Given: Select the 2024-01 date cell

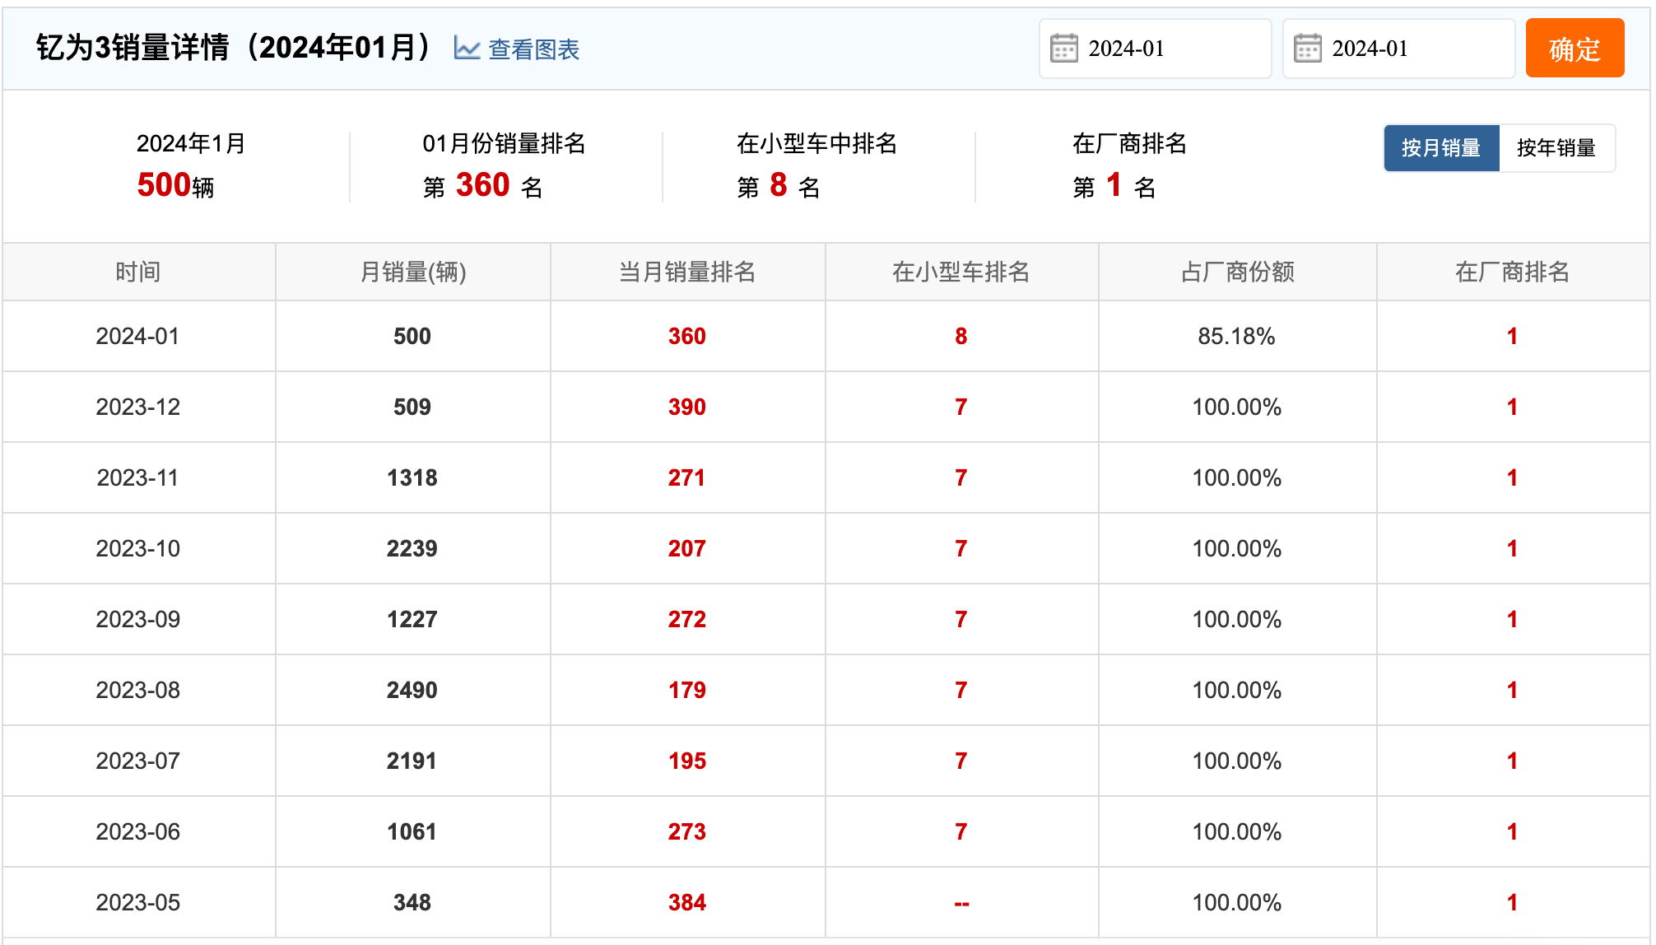Looking at the screenshot, I should coord(137,336).
